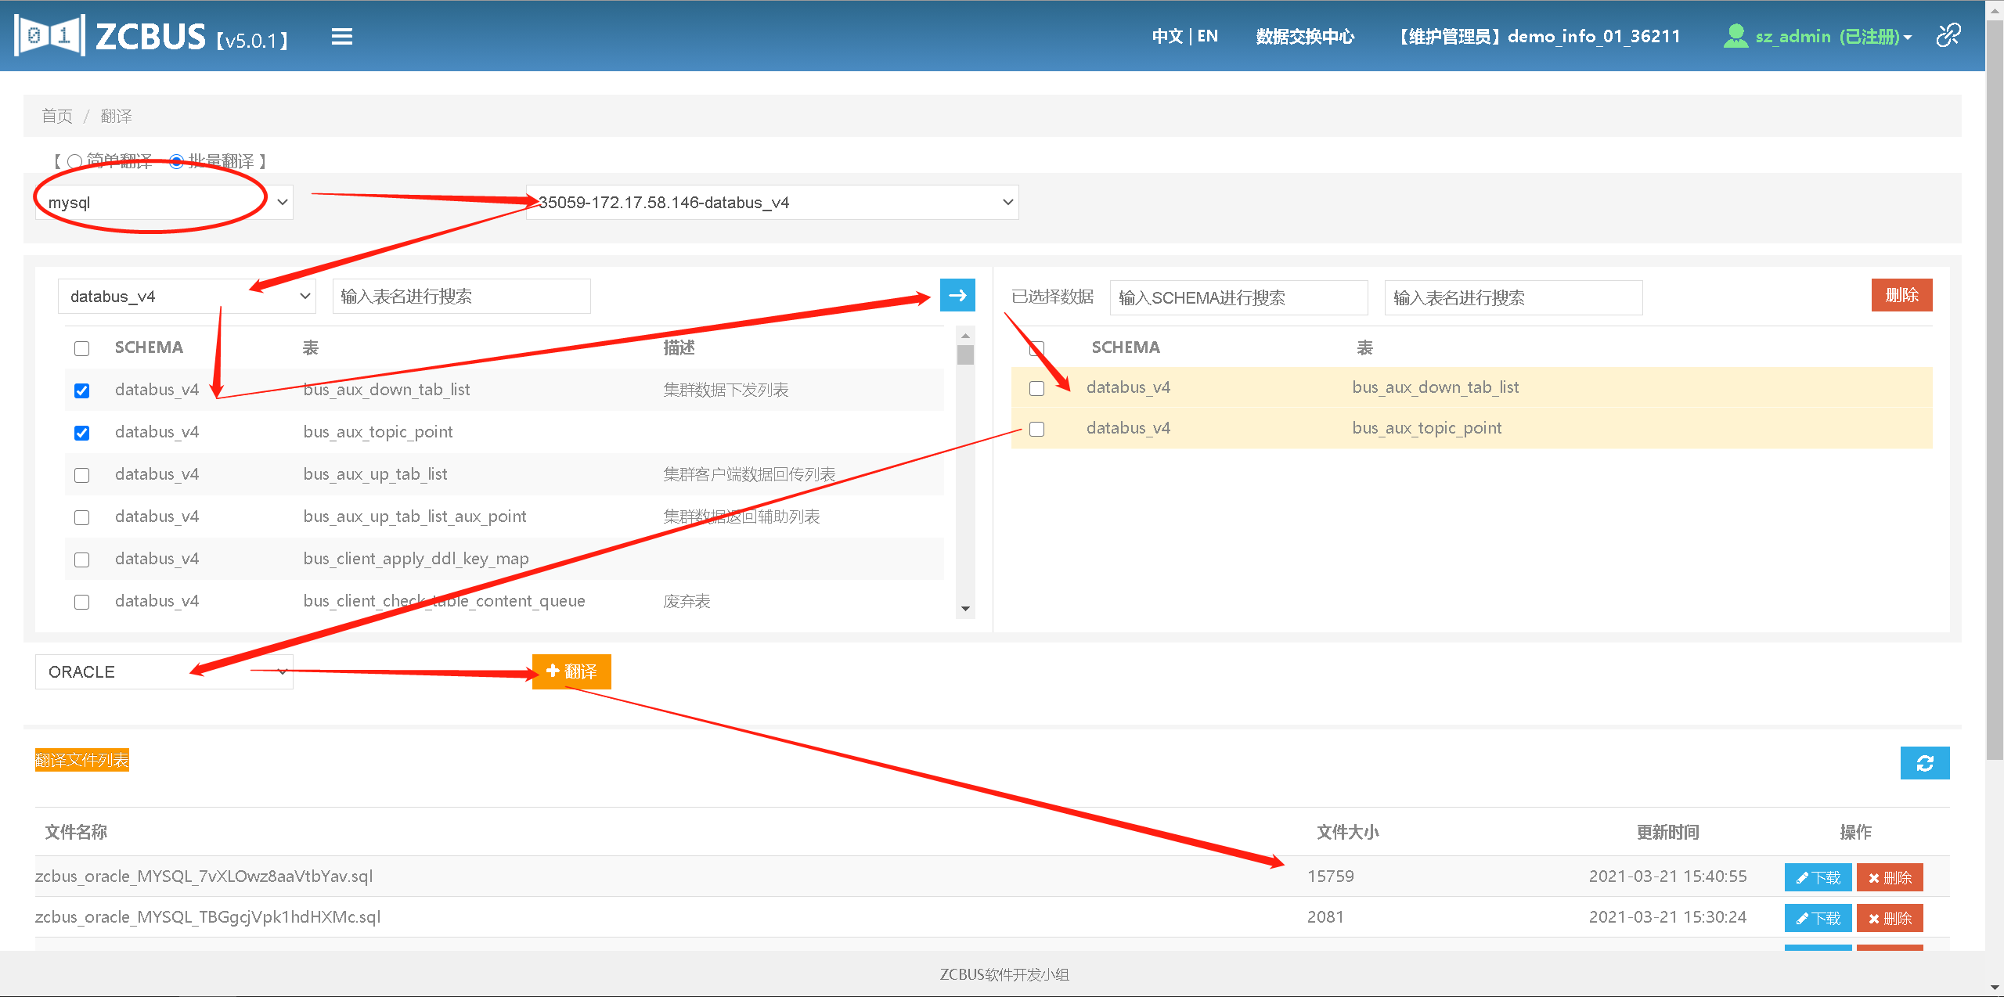The width and height of the screenshot is (2004, 997).
Task: Download the zcbus_oracle_MYSQL_7vXLOwz8aaVtbYav.sql file
Action: click(x=1817, y=877)
